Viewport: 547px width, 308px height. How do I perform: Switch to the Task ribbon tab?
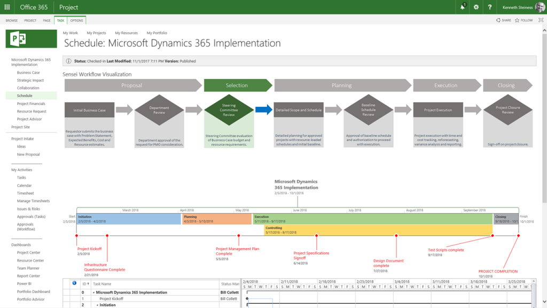[61, 21]
